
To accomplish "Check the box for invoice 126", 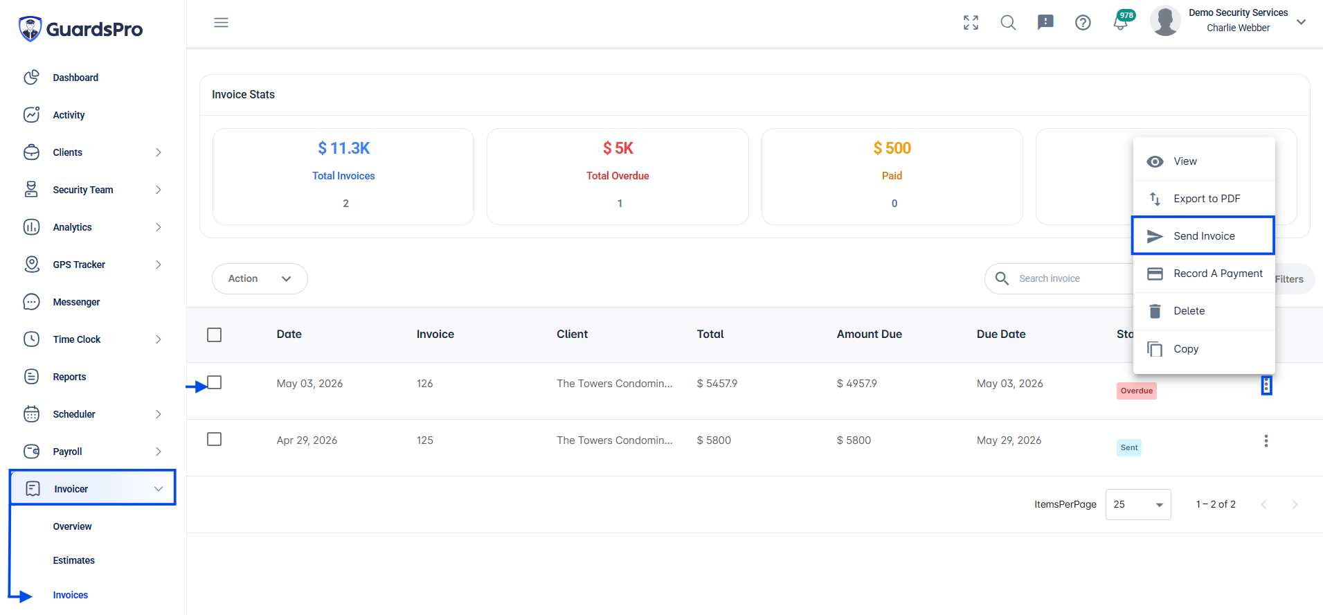I will [x=215, y=382].
